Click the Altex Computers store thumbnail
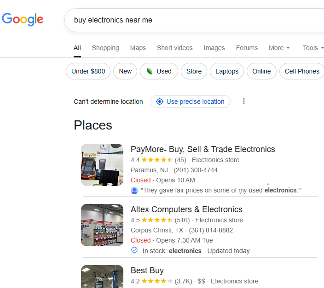The width and height of the screenshot is (324, 288). click(102, 225)
